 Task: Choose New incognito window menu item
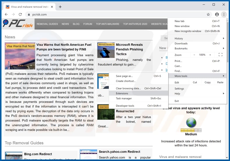pos(188,31)
